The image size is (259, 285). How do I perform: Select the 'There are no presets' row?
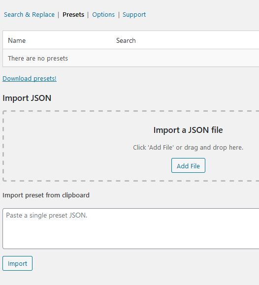(x=131, y=58)
